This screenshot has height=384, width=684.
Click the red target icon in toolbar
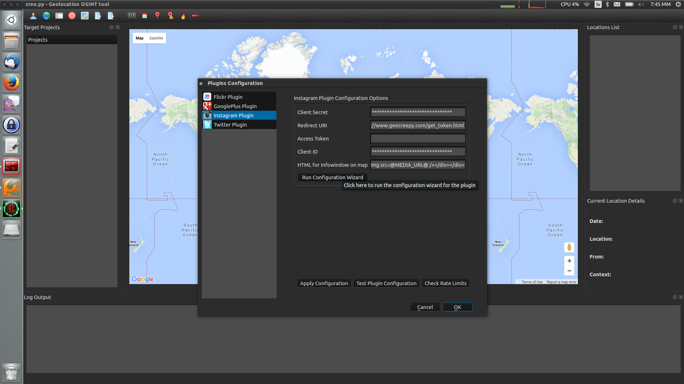pos(72,16)
